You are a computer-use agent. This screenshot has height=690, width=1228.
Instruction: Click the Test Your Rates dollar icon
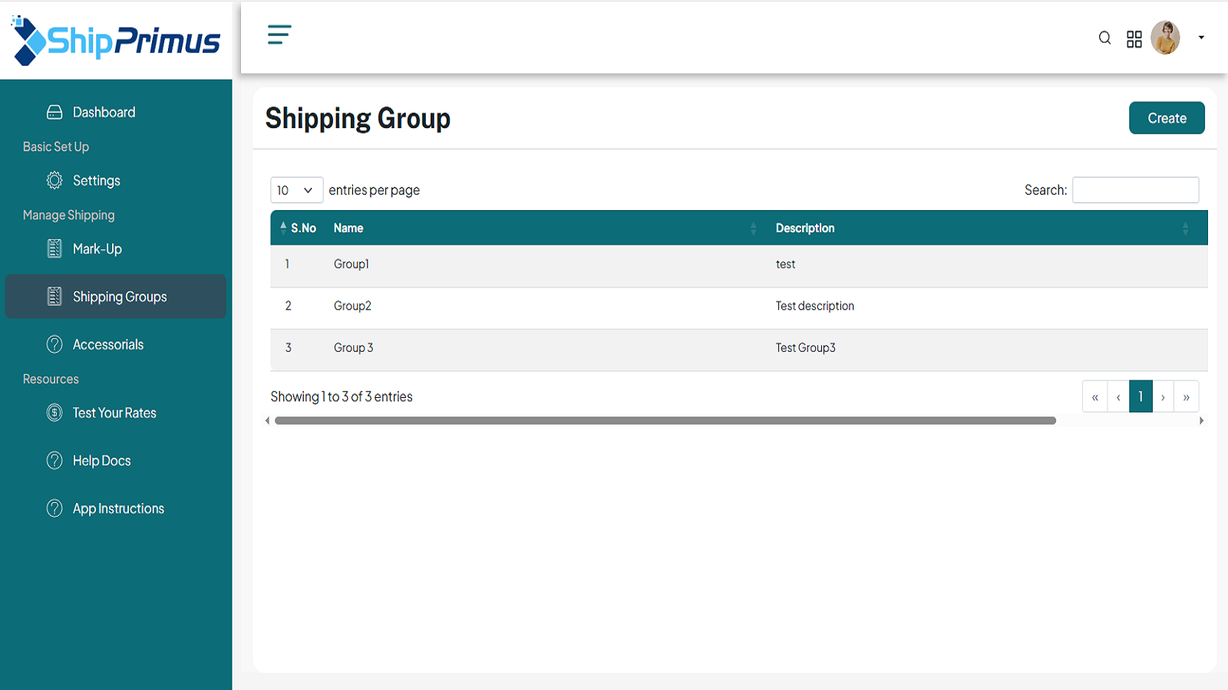click(x=54, y=412)
